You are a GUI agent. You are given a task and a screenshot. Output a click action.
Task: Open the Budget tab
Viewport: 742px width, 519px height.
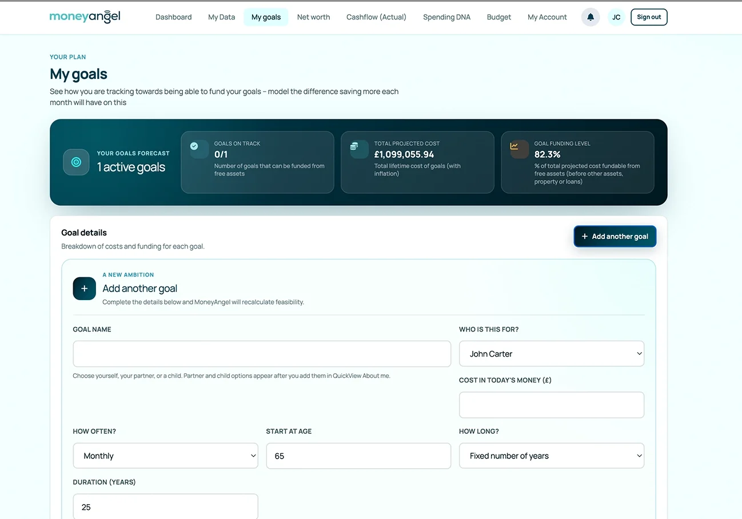click(499, 17)
